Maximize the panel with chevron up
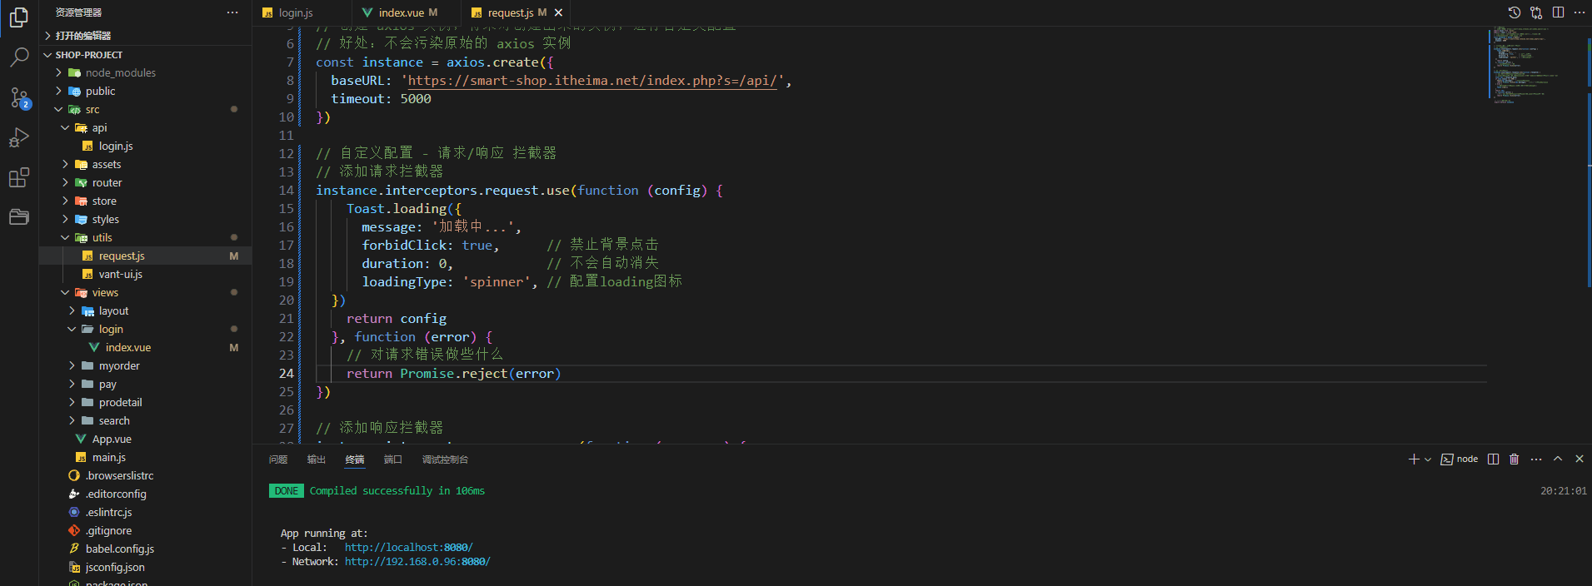Screen dimensions: 1592x586 click(1558, 459)
